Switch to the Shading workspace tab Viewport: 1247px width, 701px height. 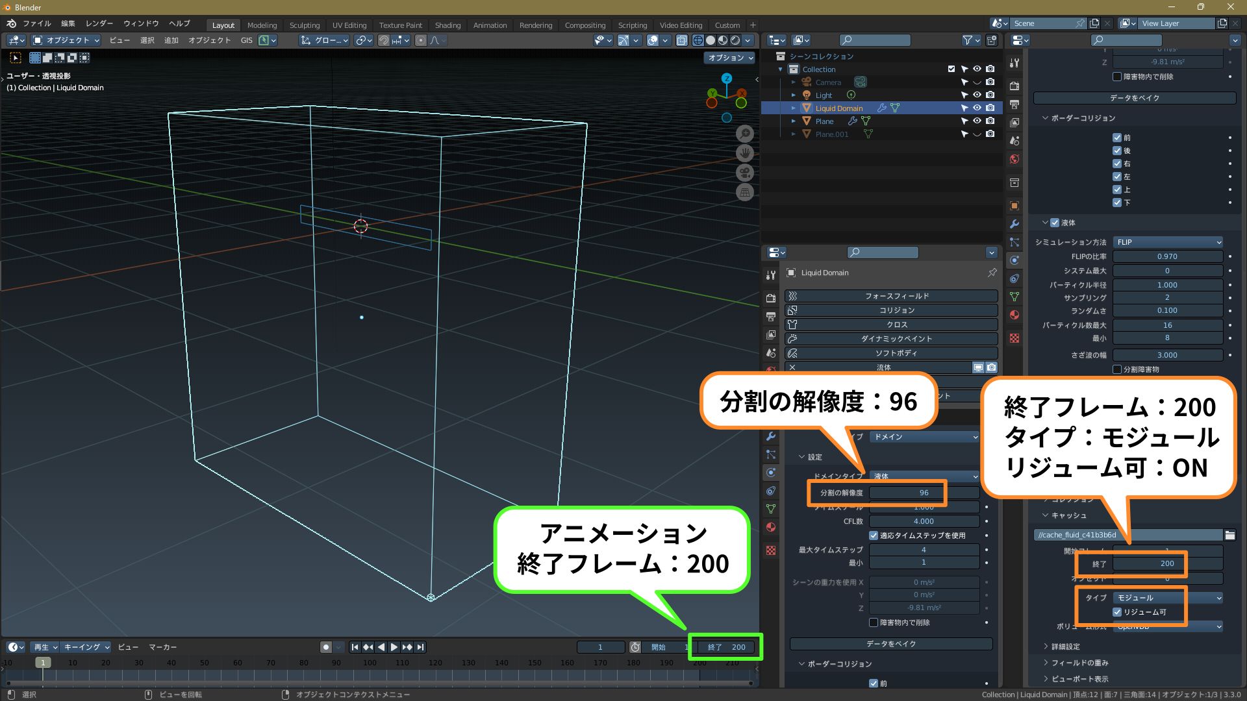(447, 25)
